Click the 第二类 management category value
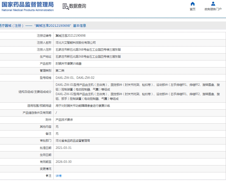The image size is (226, 182). (x=60, y=71)
